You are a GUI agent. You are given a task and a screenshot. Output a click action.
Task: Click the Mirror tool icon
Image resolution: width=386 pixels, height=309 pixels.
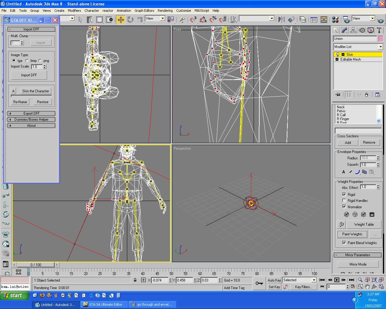pos(282,20)
